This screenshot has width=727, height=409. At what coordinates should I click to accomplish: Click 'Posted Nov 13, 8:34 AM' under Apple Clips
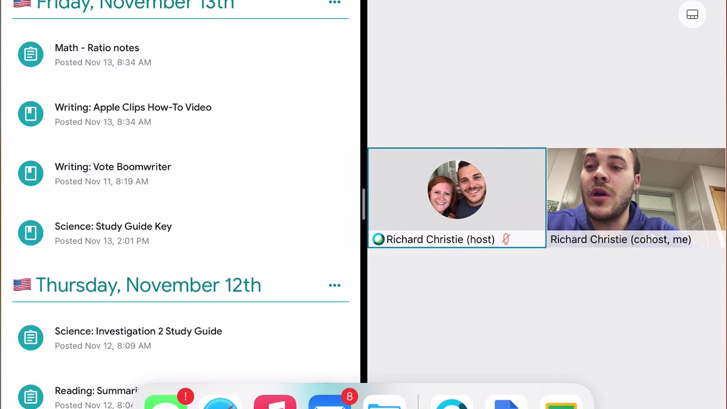[103, 122]
